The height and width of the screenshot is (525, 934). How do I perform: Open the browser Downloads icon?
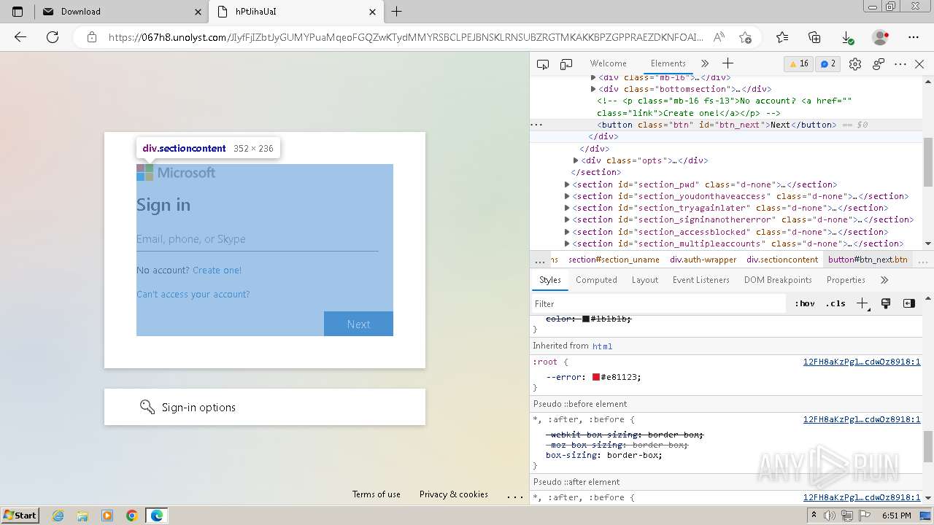click(x=847, y=37)
